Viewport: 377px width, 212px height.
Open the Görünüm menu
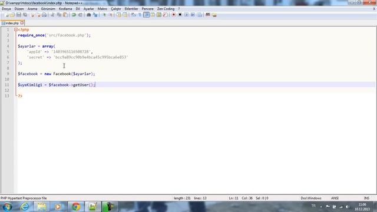coord(48,9)
